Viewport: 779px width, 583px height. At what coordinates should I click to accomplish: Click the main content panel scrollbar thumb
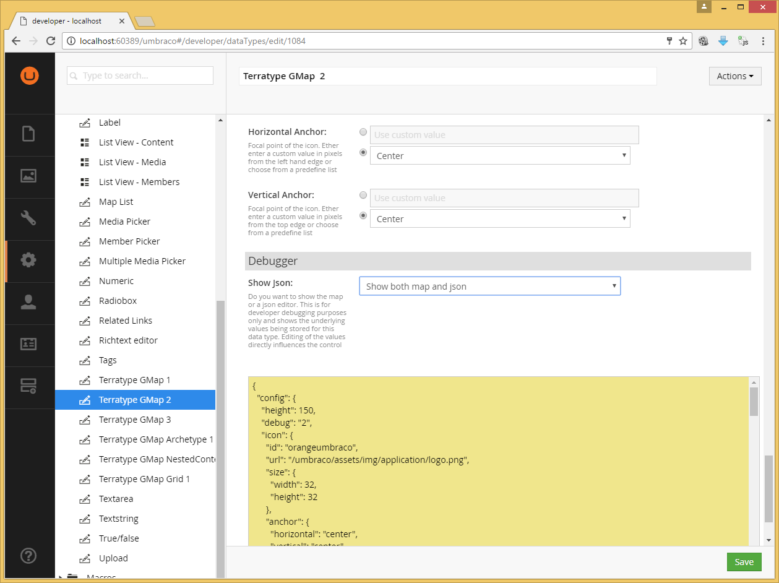(x=769, y=489)
